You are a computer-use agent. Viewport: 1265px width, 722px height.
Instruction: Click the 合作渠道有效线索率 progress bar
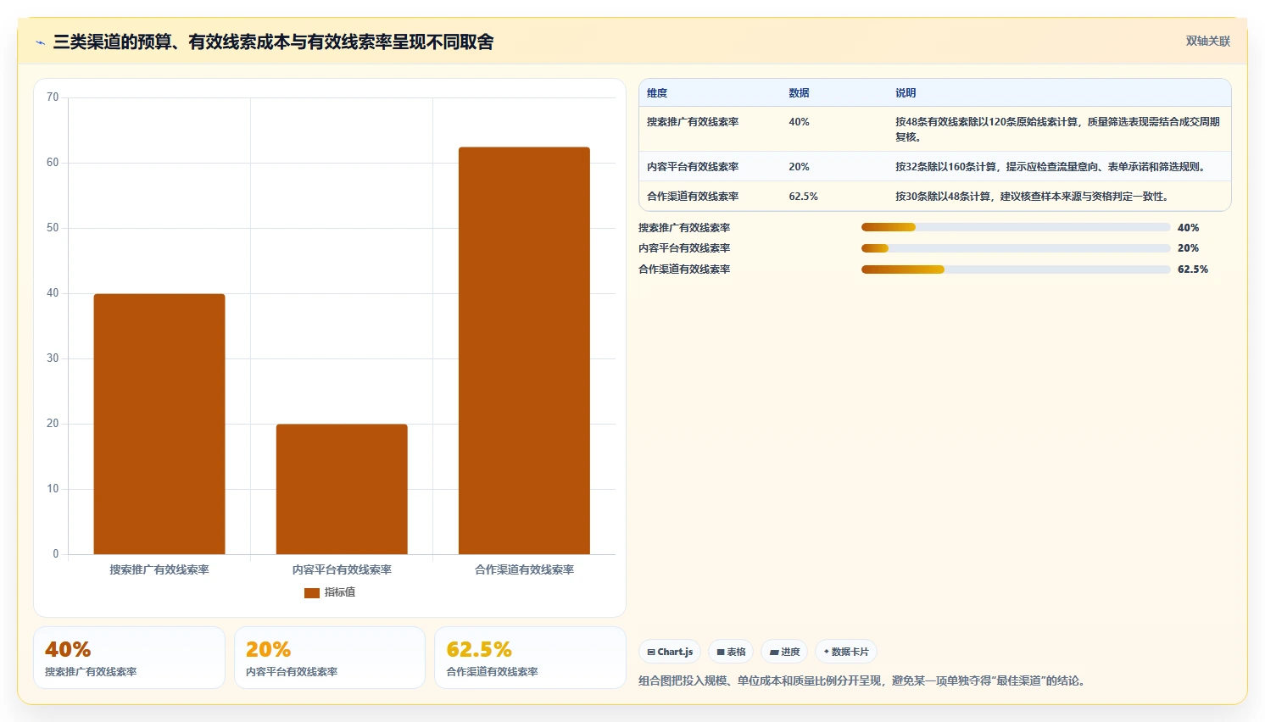[1016, 269]
